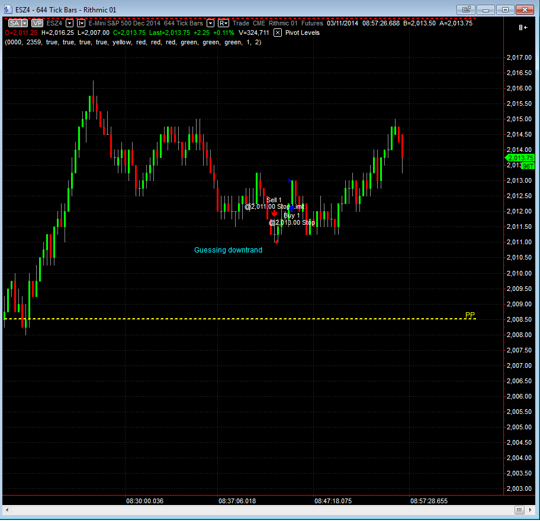This screenshot has width=540, height=521.
Task: Click the Buy 1 order label
Action: coord(292,216)
